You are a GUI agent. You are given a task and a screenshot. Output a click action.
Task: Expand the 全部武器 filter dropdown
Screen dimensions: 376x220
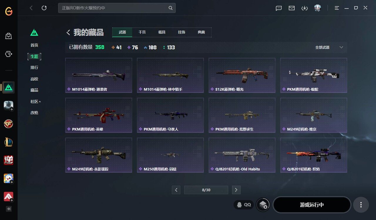329,47
